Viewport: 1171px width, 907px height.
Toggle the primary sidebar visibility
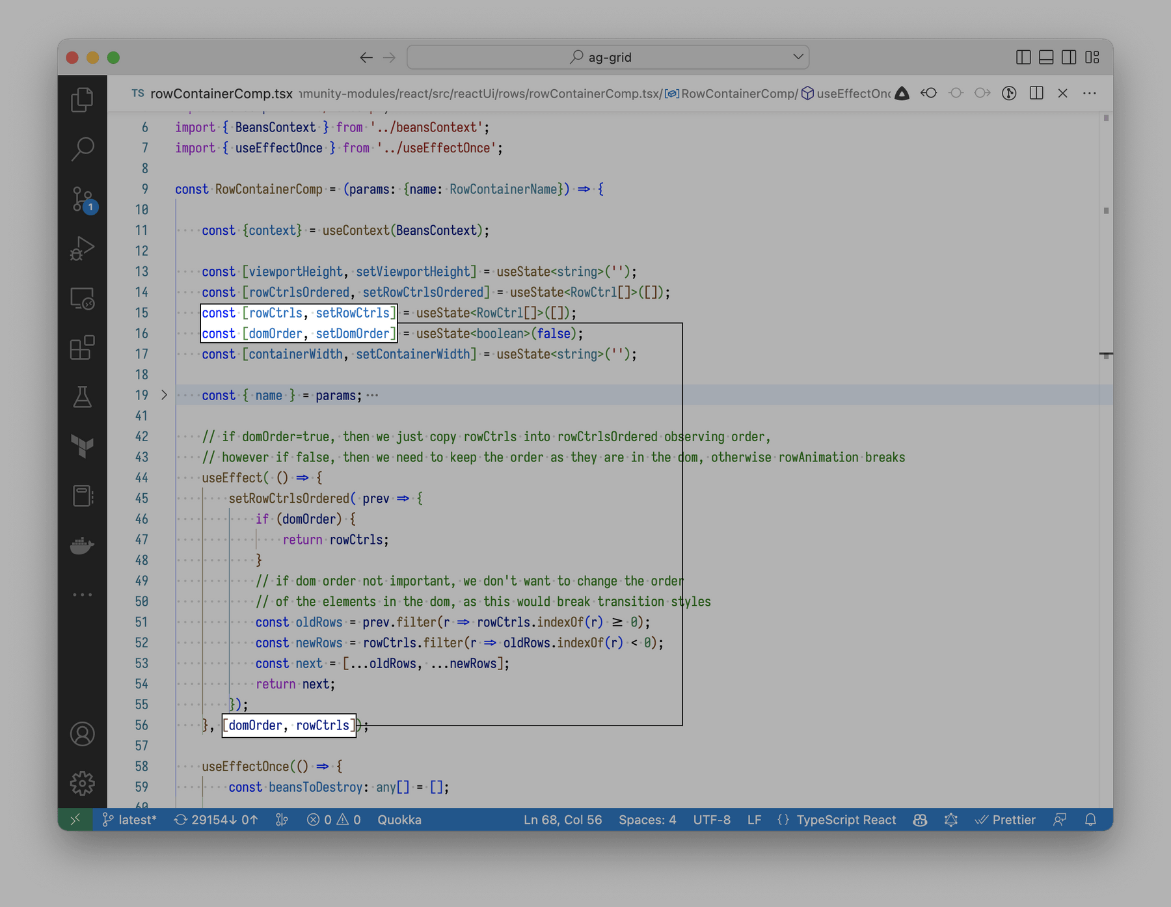point(1023,57)
